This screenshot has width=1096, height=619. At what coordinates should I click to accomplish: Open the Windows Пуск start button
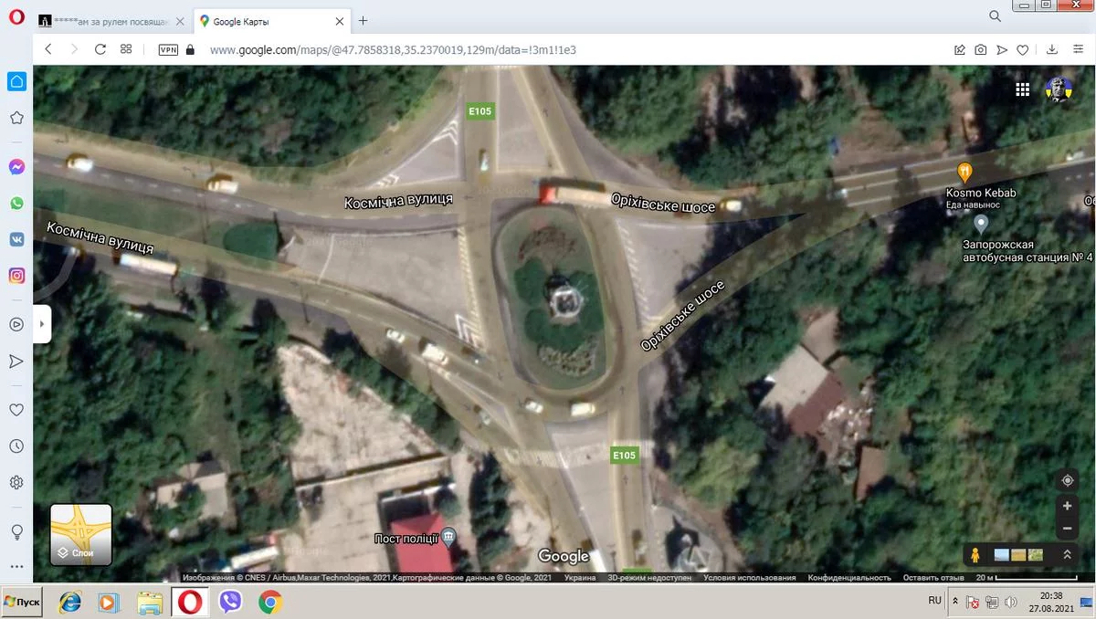[x=22, y=603]
